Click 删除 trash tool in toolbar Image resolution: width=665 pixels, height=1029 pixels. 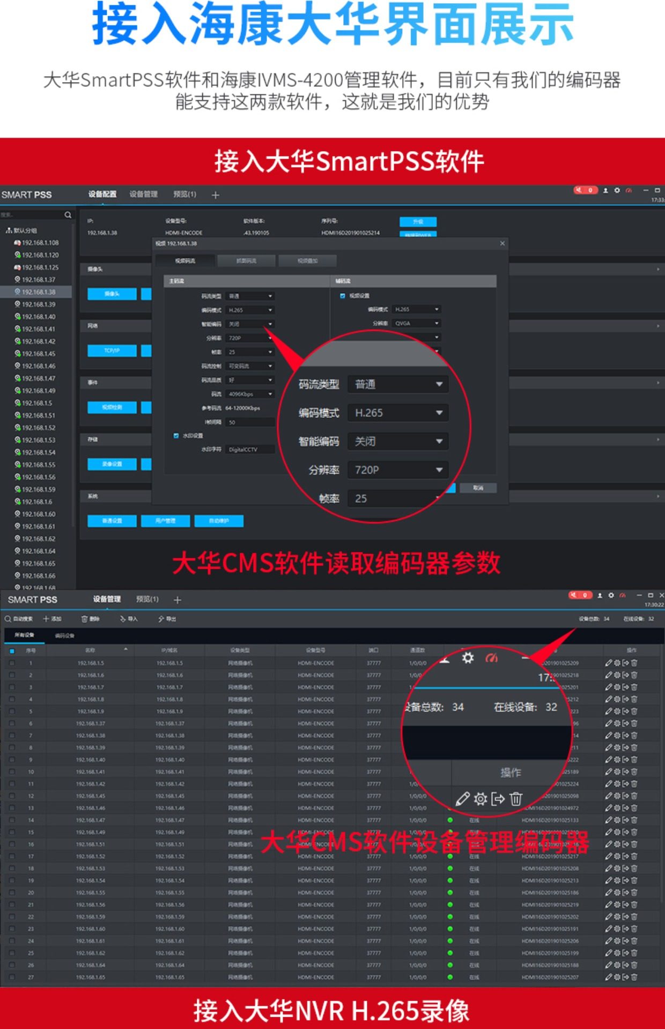(91, 619)
